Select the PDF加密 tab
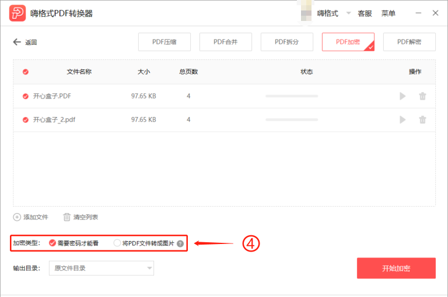448x297 pixels. tap(348, 42)
